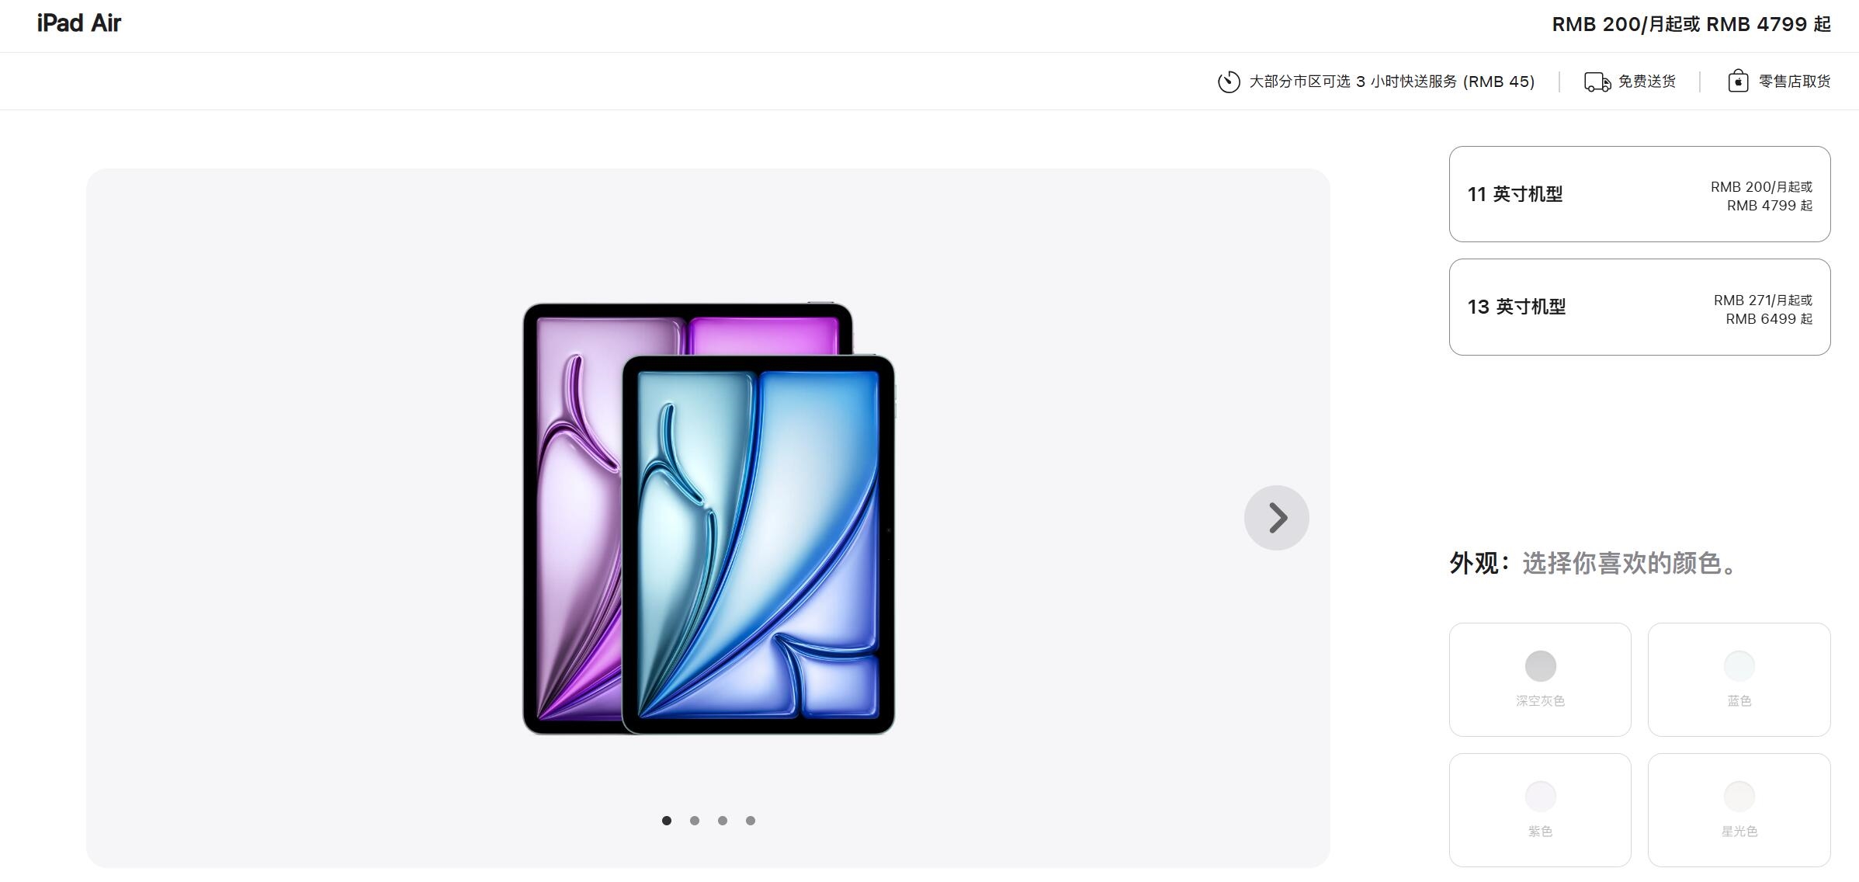Click the RMB 4799 起 header price
The width and height of the screenshot is (1859, 882).
1768,24
